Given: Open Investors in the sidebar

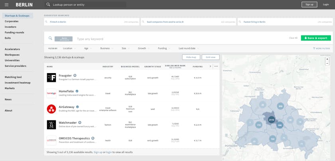Looking at the screenshot, I should (x=10, y=27).
